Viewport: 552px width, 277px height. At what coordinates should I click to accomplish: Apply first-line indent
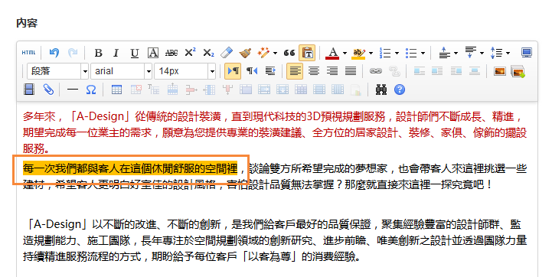[270, 71]
